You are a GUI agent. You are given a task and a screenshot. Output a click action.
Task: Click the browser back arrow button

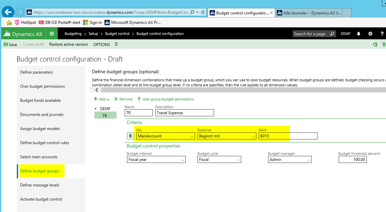coord(7,12)
